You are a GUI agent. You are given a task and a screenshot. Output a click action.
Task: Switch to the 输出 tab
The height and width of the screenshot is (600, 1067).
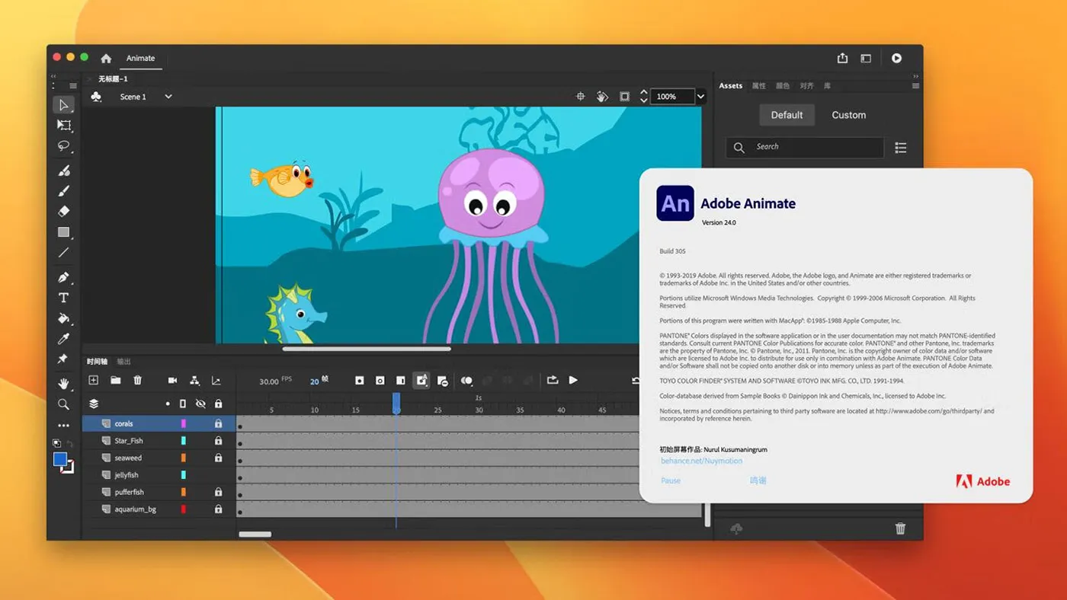tap(123, 361)
